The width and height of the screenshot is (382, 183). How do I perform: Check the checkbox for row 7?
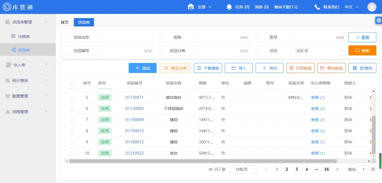pos(71,120)
